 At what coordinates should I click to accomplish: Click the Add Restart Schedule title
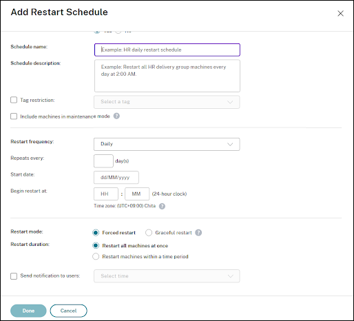(x=59, y=12)
